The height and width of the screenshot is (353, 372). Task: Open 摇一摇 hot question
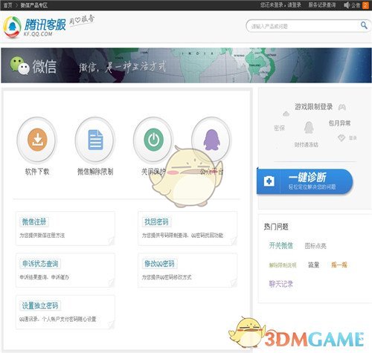(x=339, y=265)
